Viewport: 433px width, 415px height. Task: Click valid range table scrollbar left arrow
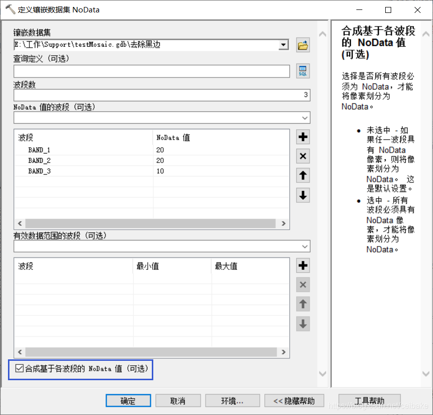[20, 352]
